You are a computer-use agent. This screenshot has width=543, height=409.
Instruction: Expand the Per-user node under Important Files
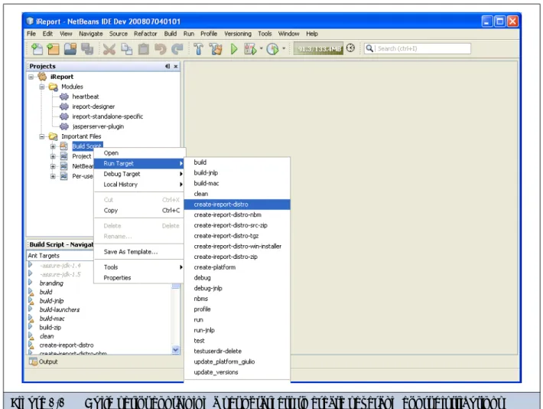click(x=53, y=176)
